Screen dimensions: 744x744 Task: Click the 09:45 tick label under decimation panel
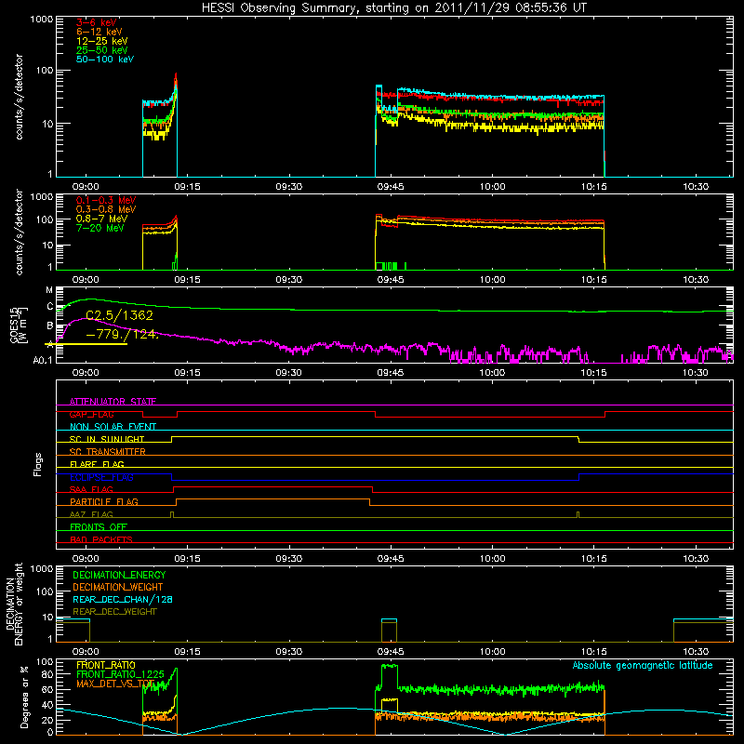pyautogui.click(x=391, y=652)
